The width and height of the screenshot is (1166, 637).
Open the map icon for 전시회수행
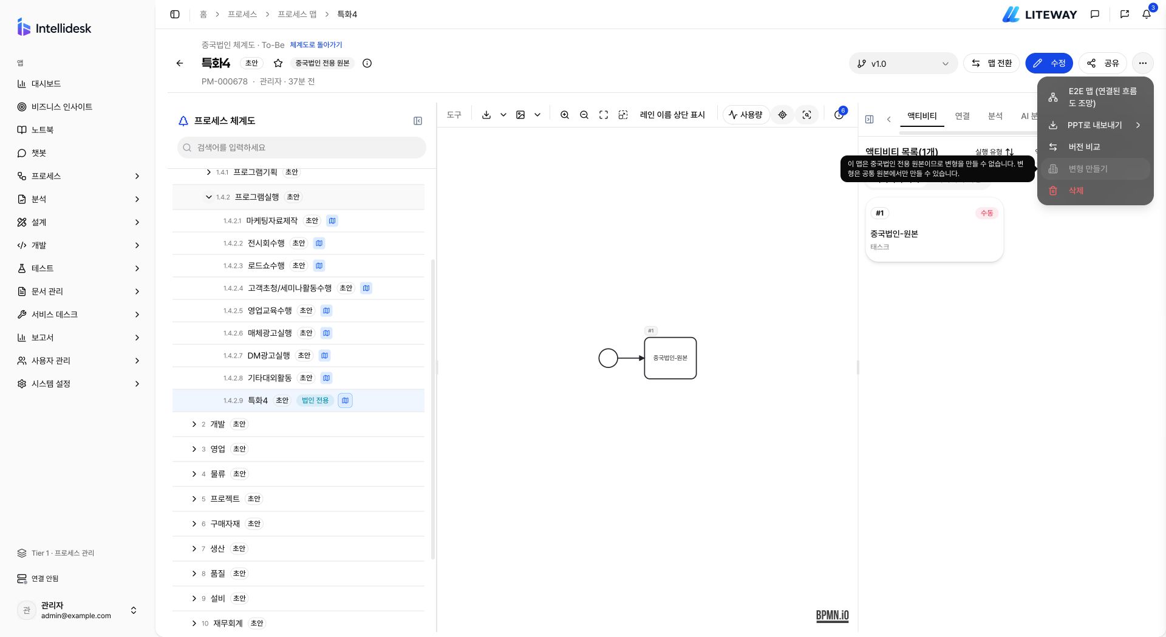pos(319,244)
